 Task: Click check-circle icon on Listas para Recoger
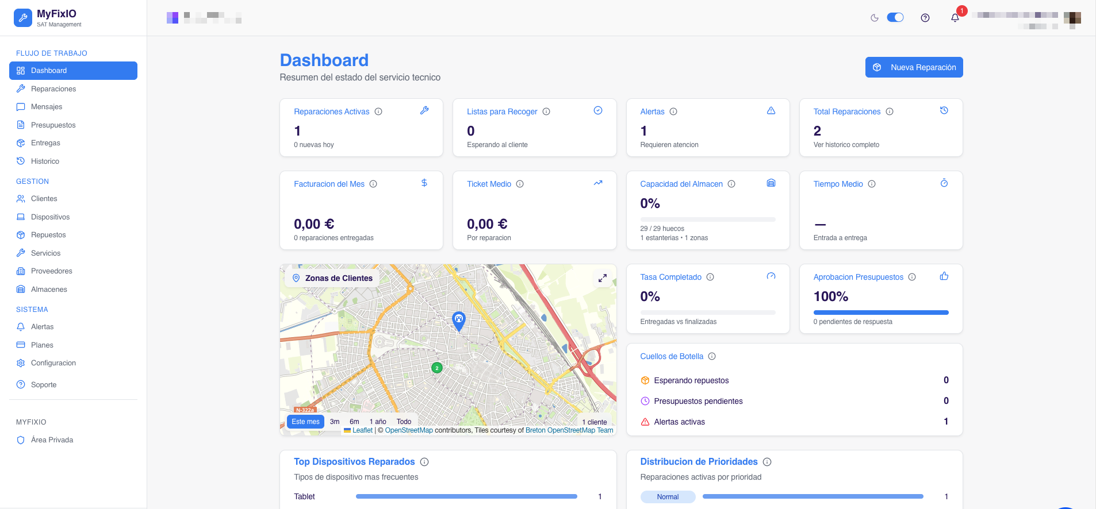598,110
